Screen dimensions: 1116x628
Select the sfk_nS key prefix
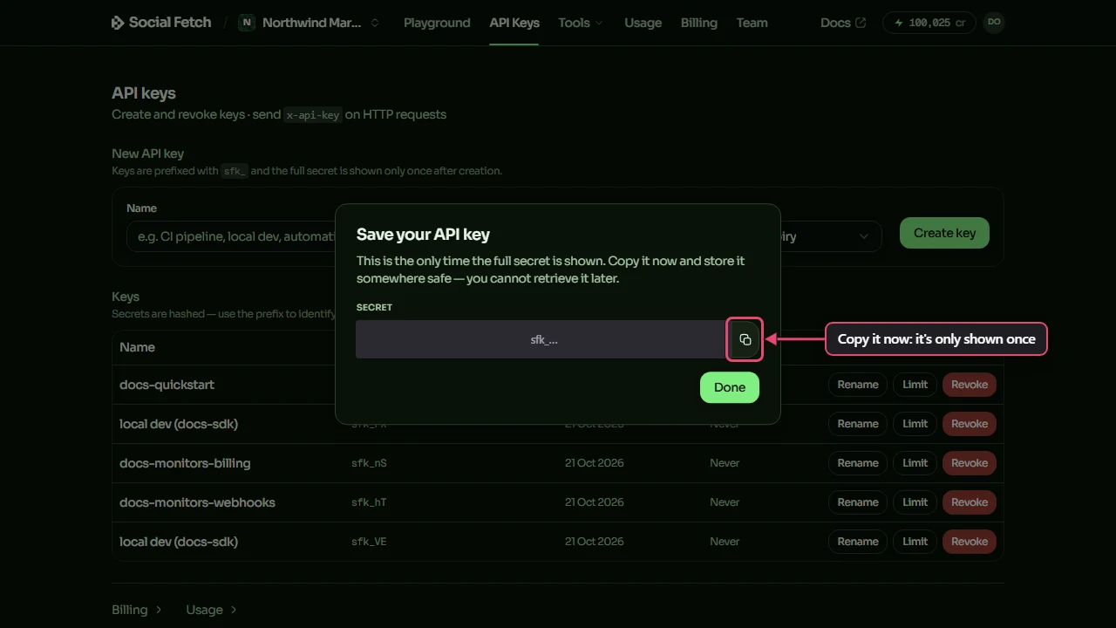coord(369,463)
